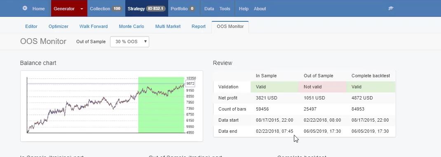Switch to the Report tab
This screenshot has height=157, width=441.
coord(199,26)
